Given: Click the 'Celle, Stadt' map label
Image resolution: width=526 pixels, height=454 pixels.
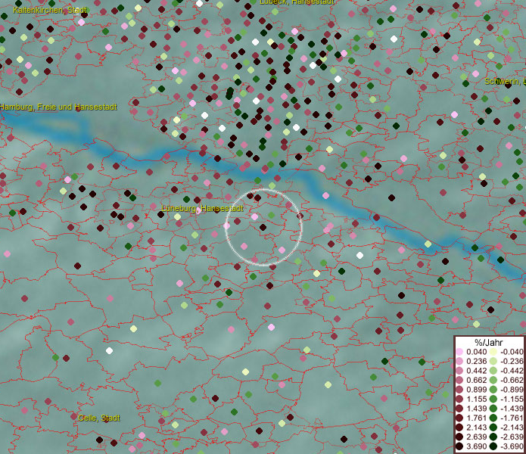Looking at the screenshot, I should tap(99, 418).
